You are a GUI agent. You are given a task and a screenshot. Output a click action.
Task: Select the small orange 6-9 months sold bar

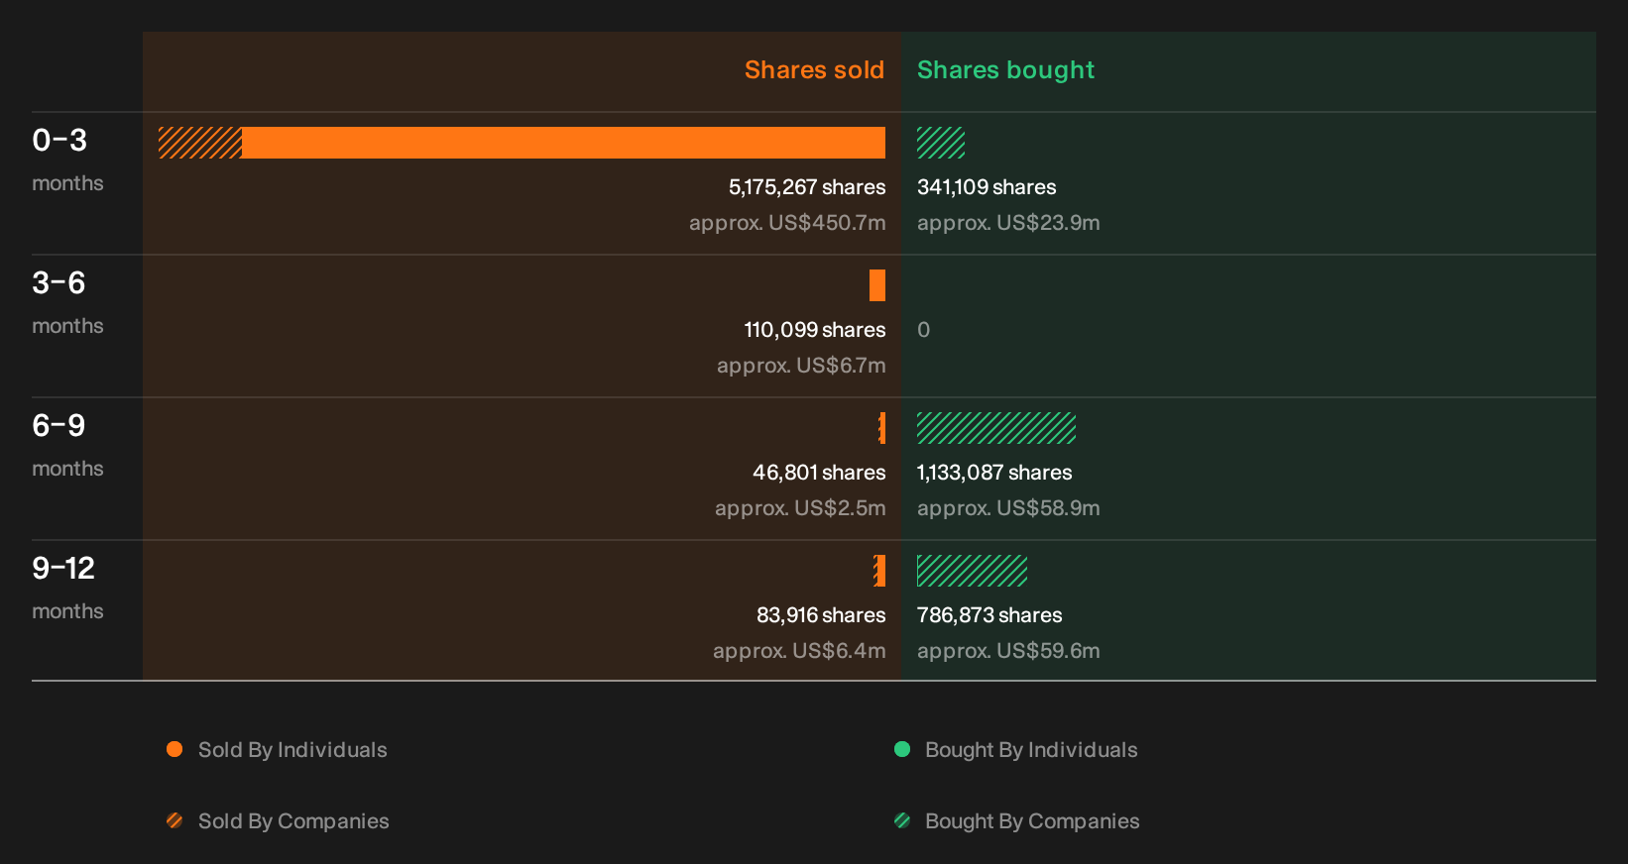881,428
